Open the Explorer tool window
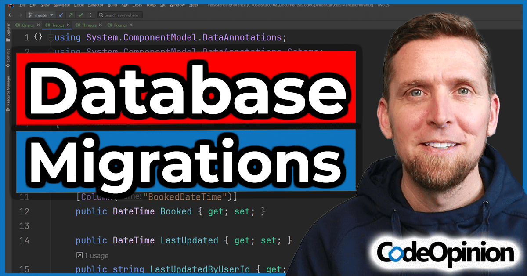The image size is (527, 276). [x=8, y=34]
